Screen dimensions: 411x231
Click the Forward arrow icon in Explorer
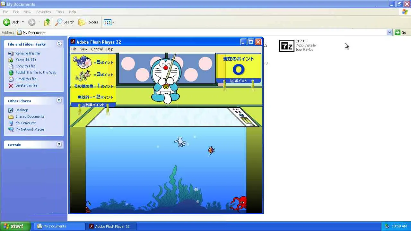pos(31,22)
